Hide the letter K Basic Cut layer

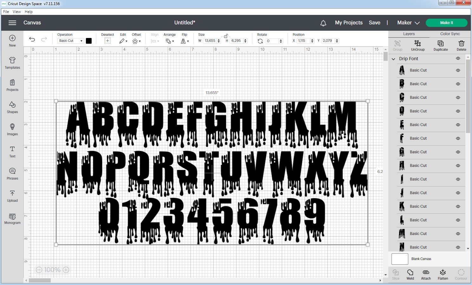pos(458,206)
